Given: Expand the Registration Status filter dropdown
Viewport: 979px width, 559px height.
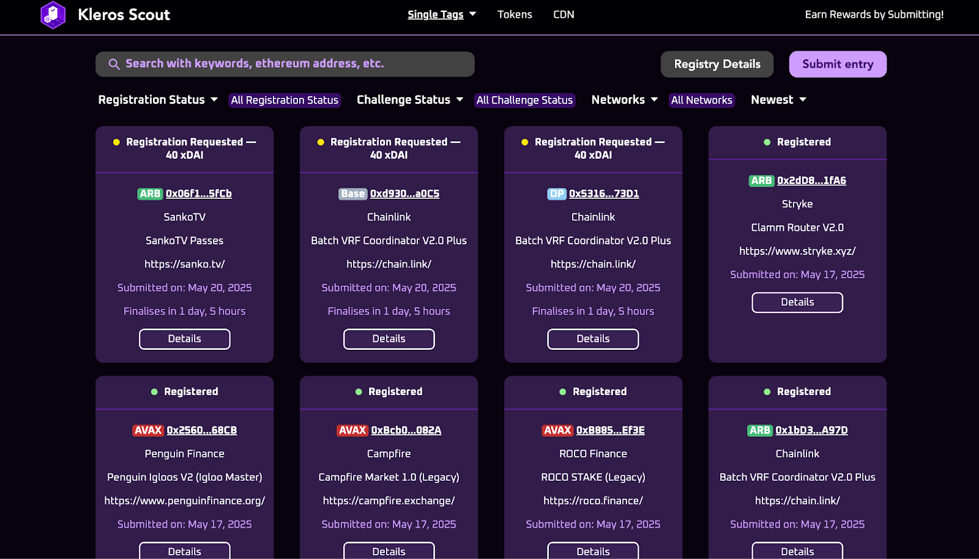Looking at the screenshot, I should click(x=158, y=100).
